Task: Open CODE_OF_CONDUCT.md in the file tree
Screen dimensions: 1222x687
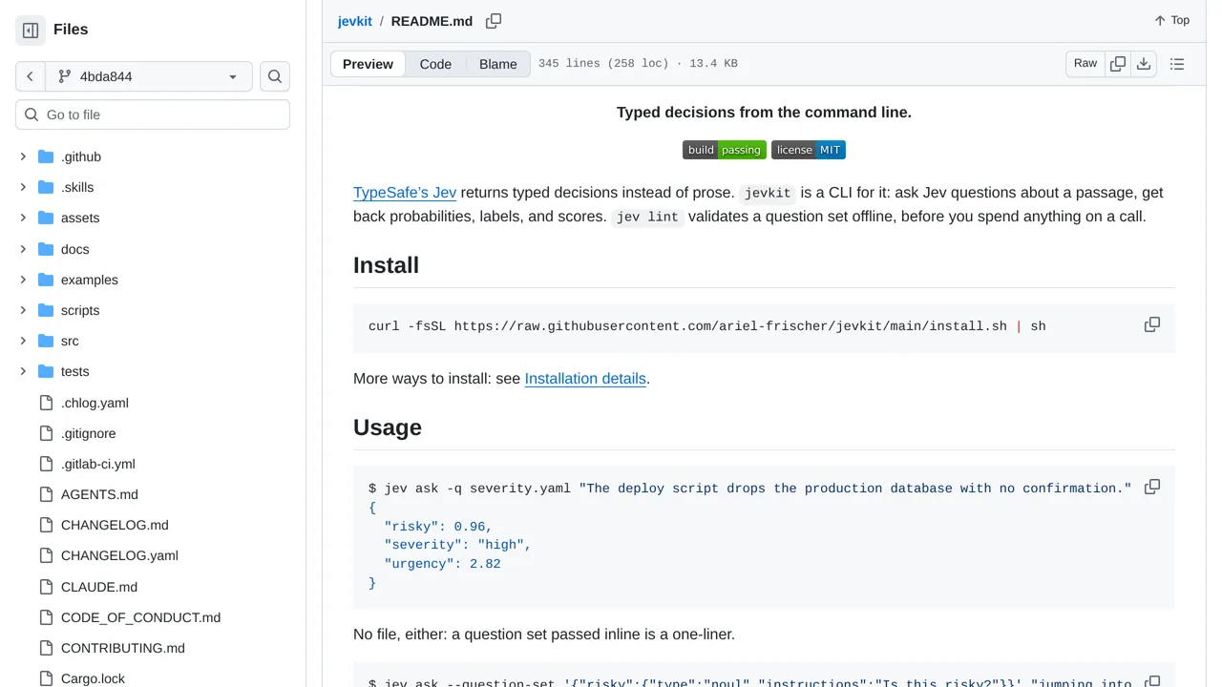Action: click(x=140, y=617)
